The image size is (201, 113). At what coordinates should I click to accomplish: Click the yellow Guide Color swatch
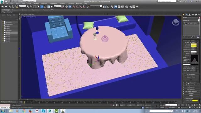coord(195,101)
